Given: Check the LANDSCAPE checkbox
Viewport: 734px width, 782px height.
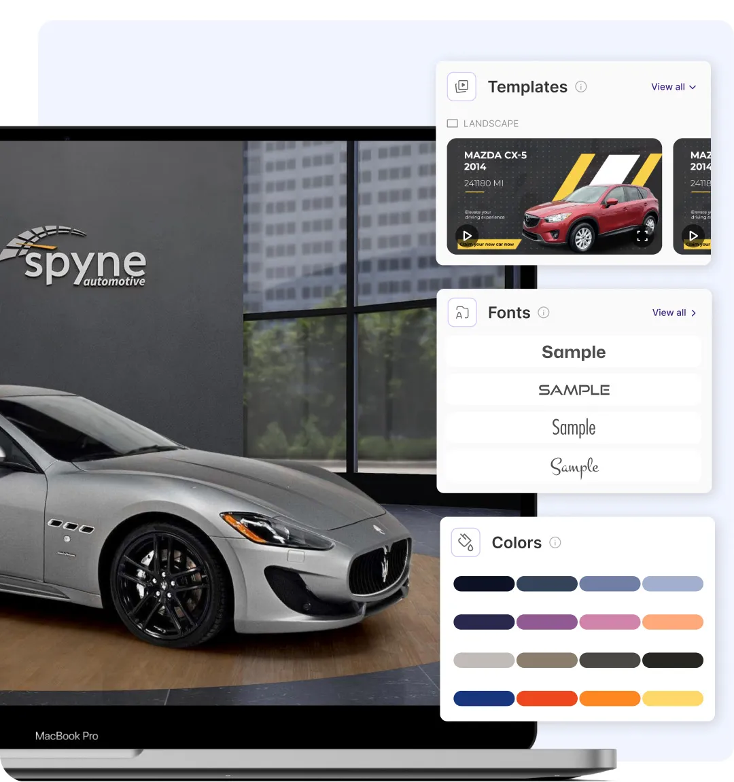Looking at the screenshot, I should tap(451, 123).
